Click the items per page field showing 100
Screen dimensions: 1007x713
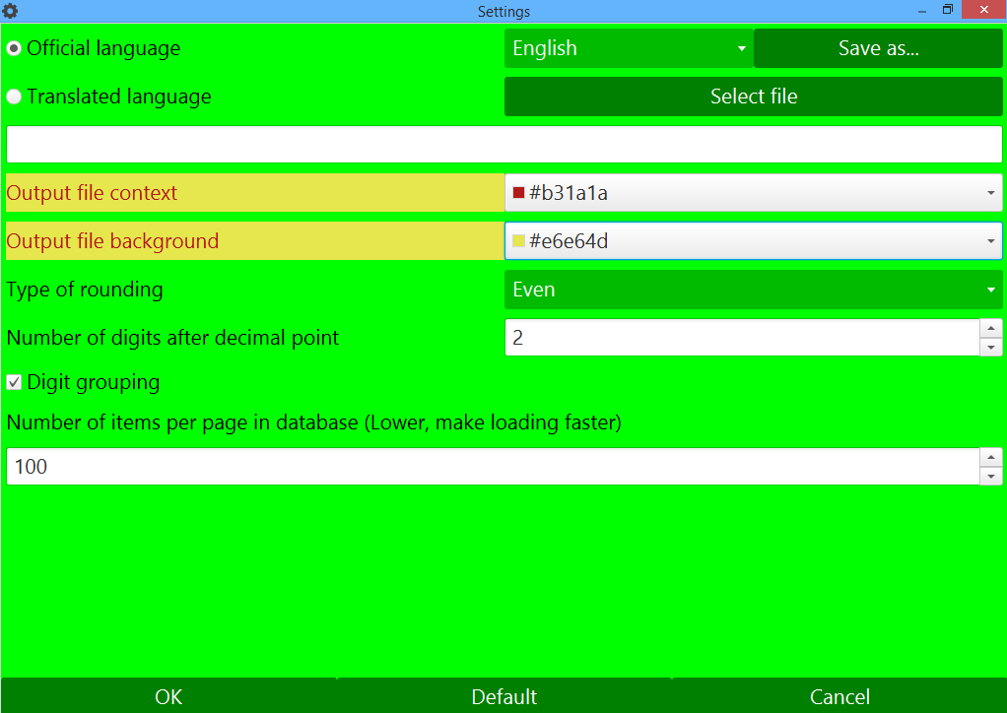click(x=493, y=467)
